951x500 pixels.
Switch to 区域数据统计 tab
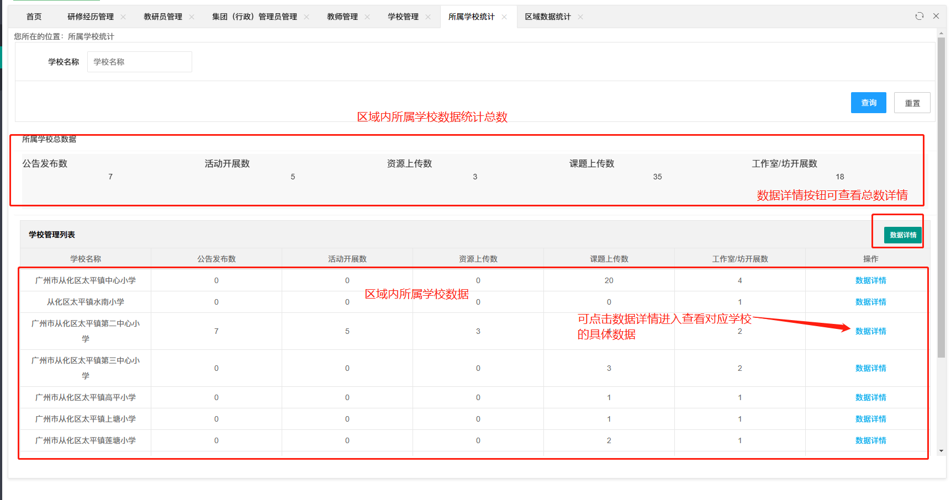point(548,17)
